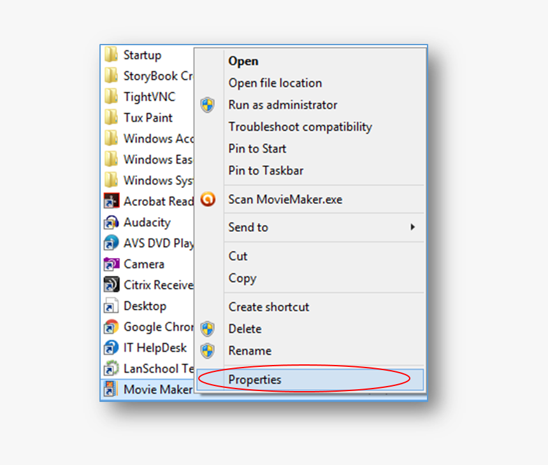
Task: Select the Acrobat Read list entry text
Action: point(158,201)
